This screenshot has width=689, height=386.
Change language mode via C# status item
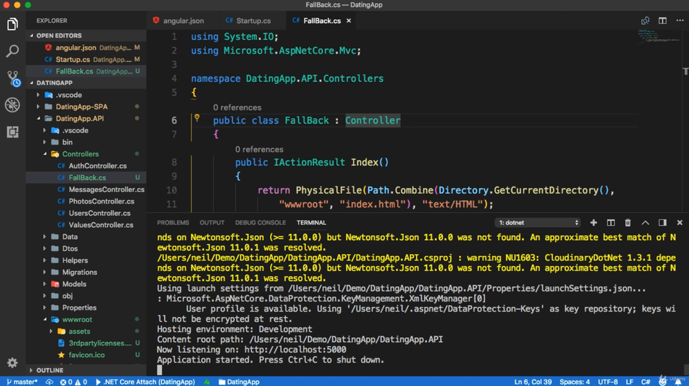tap(646, 382)
